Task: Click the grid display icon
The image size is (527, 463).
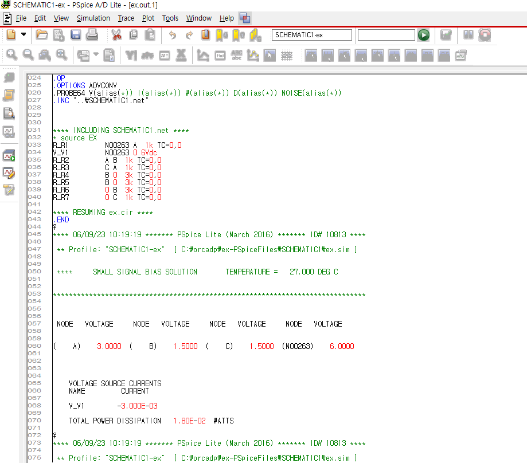Action: click(x=287, y=56)
